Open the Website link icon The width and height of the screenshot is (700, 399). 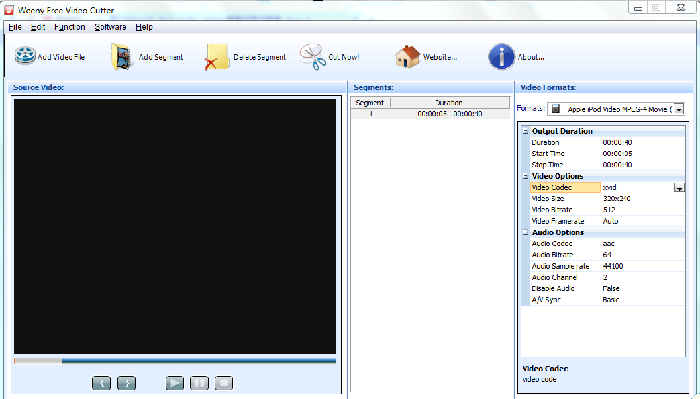[407, 56]
